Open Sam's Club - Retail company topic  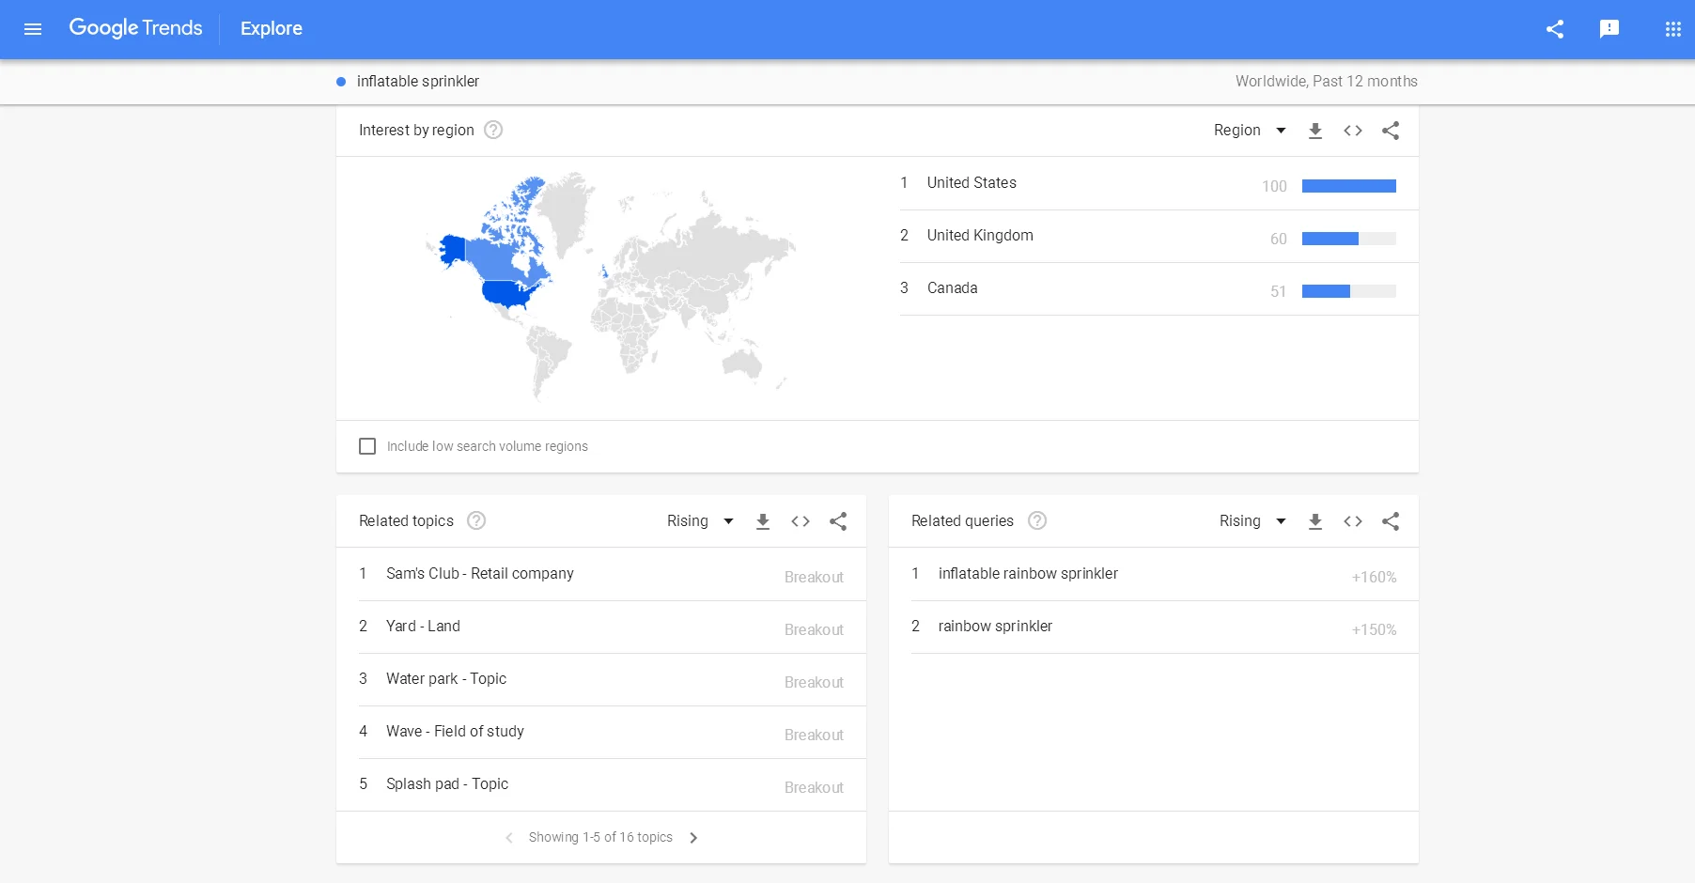tap(479, 574)
